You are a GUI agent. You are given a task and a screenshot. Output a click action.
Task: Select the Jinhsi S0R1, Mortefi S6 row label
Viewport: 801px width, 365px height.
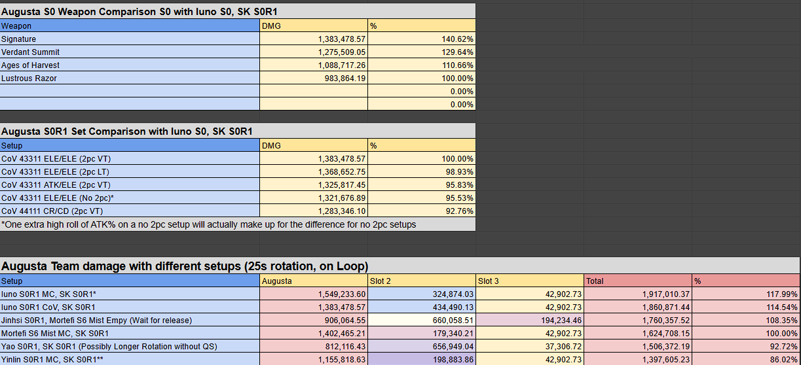130,321
